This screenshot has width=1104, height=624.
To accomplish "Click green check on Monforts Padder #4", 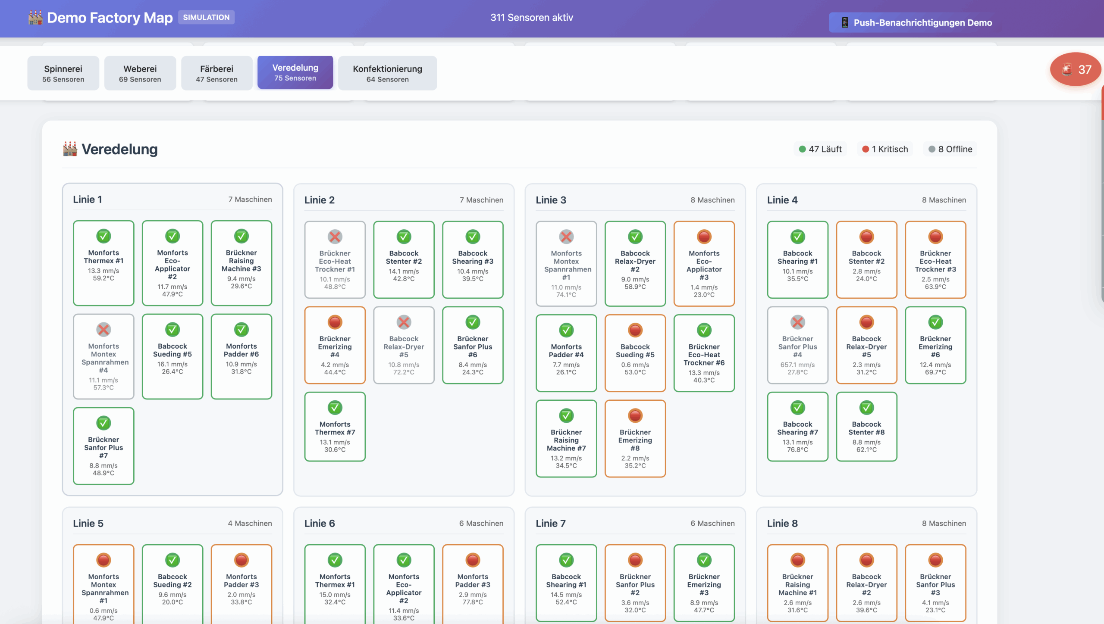I will coord(567,330).
